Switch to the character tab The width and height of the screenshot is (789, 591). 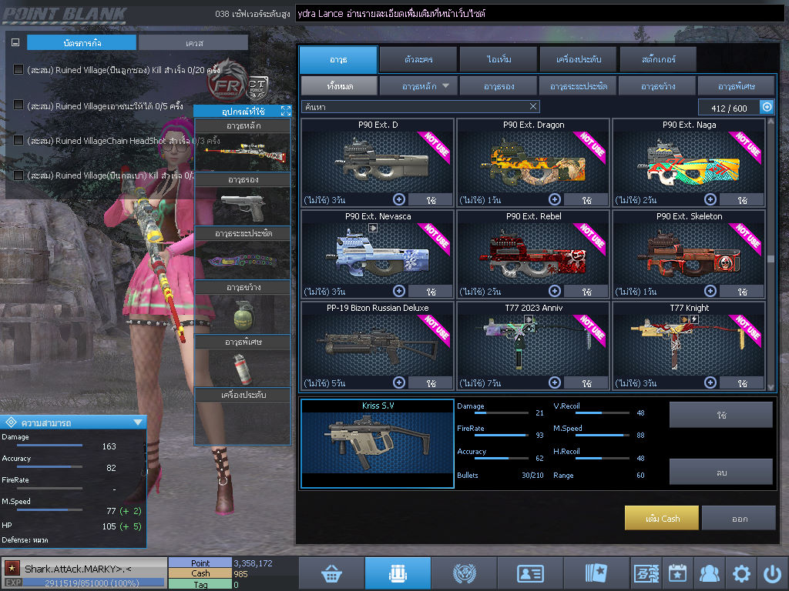418,59
